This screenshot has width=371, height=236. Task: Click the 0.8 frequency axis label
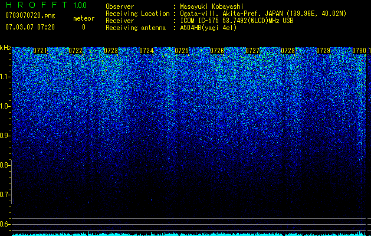pos(5,165)
